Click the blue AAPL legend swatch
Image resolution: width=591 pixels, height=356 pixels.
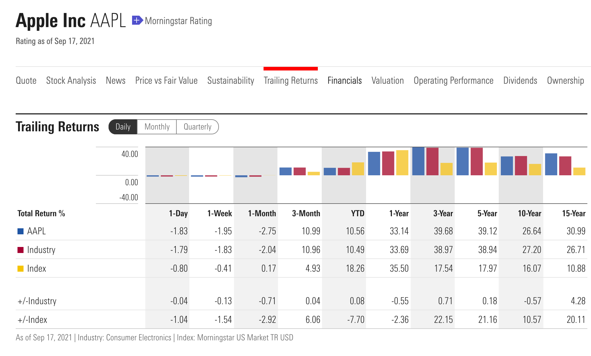(21, 231)
